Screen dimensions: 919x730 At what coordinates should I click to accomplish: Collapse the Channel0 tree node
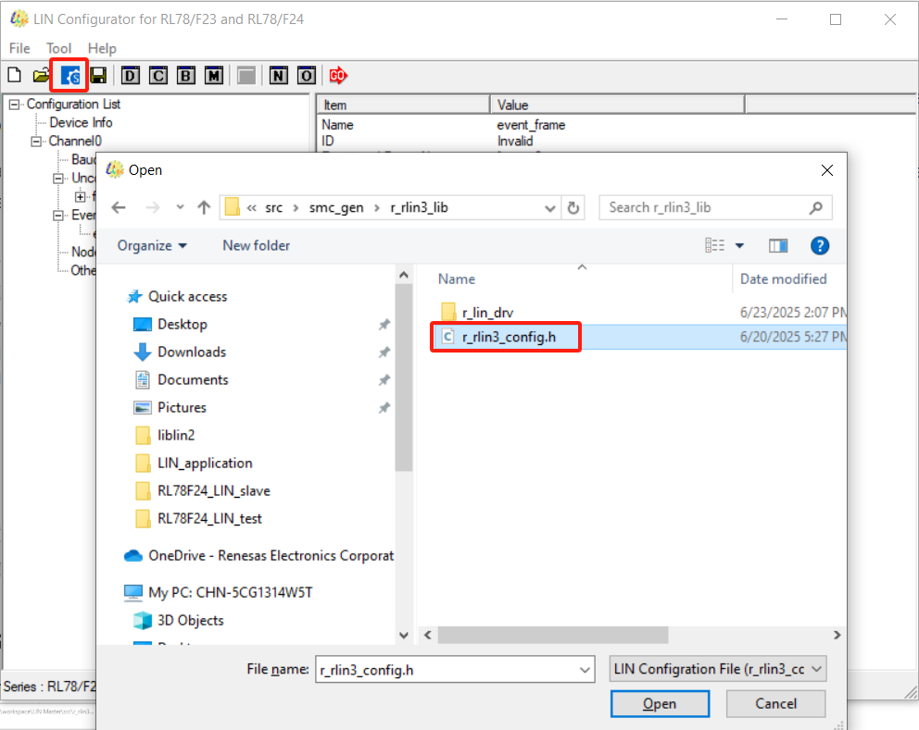(36, 142)
